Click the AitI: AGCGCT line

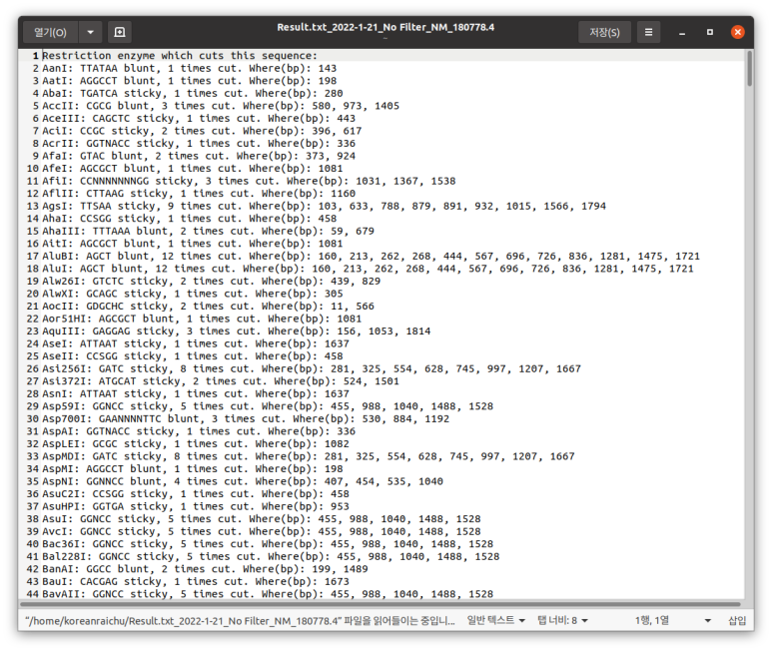(x=193, y=244)
